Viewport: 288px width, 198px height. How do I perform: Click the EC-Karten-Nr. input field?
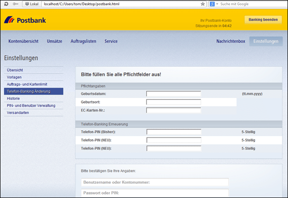174,110
